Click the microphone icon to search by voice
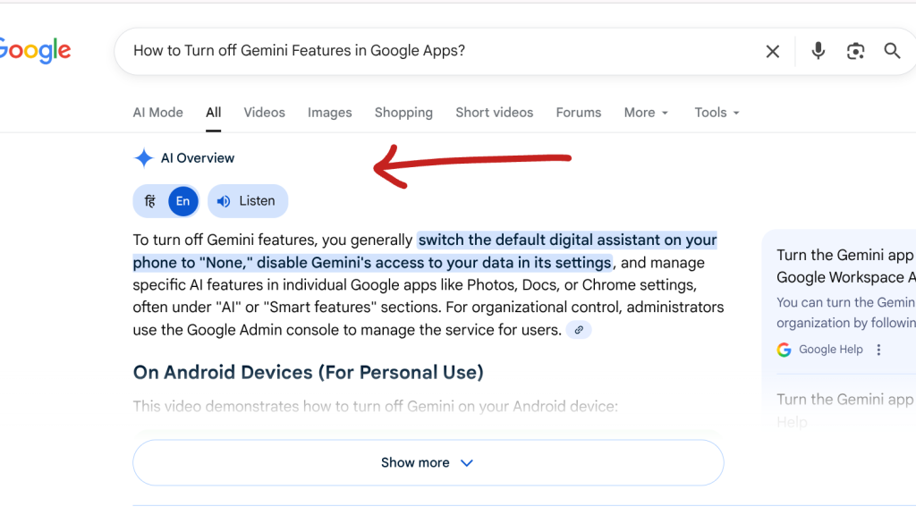 click(x=818, y=51)
